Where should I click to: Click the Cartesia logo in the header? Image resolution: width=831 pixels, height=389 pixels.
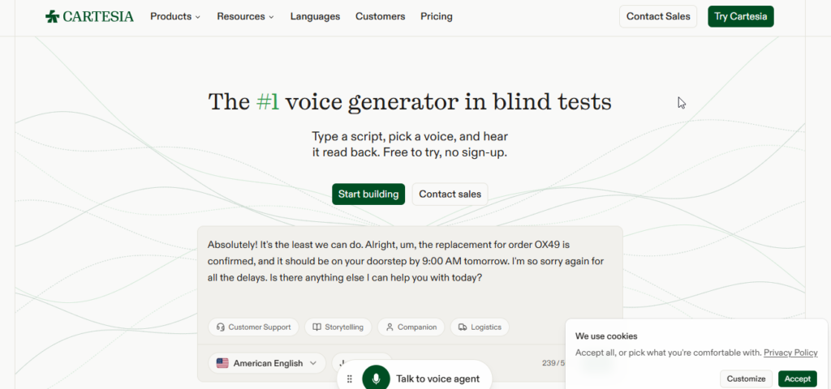[x=89, y=16]
